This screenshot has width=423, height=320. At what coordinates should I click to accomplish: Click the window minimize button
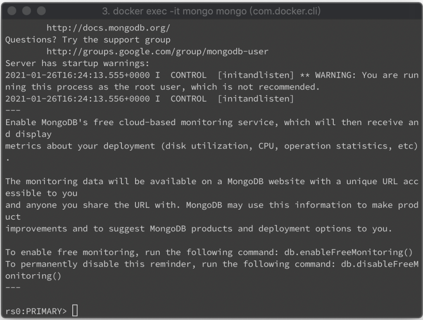tap(26, 11)
